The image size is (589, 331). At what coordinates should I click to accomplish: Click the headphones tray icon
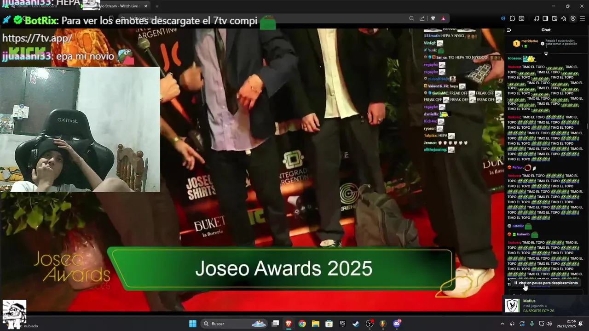pyautogui.click(x=512, y=324)
